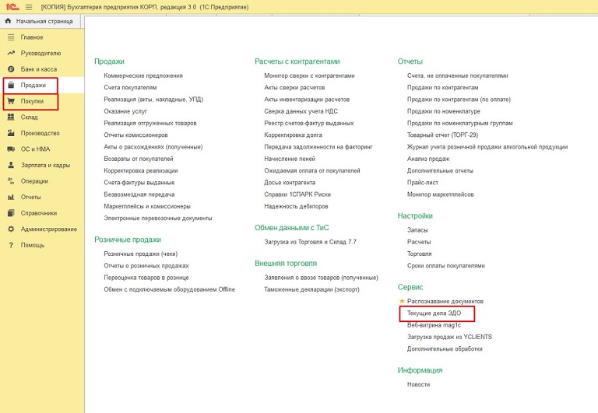Open Справки 1СПАРК Риски
The width and height of the screenshot is (598, 413).
pos(297,194)
